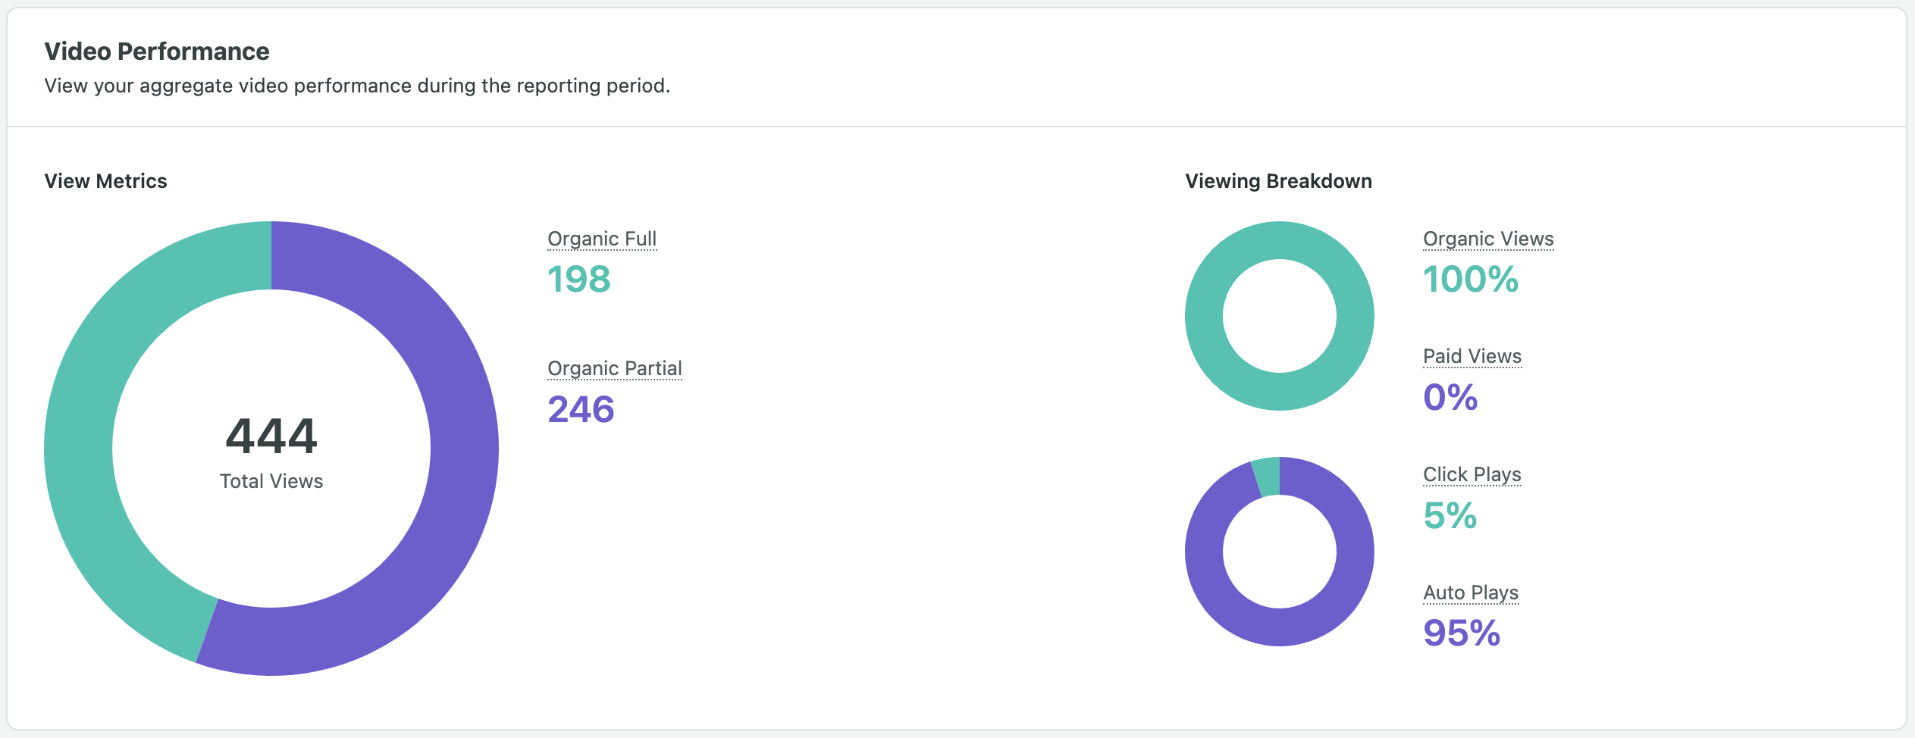Click the Organic Partial metric label

point(614,368)
